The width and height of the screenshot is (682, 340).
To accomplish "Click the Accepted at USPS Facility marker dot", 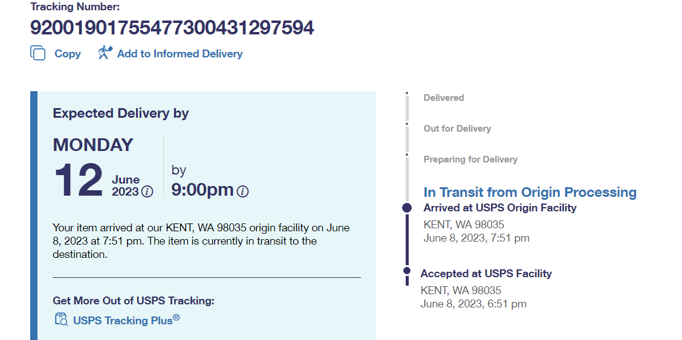I will [407, 271].
